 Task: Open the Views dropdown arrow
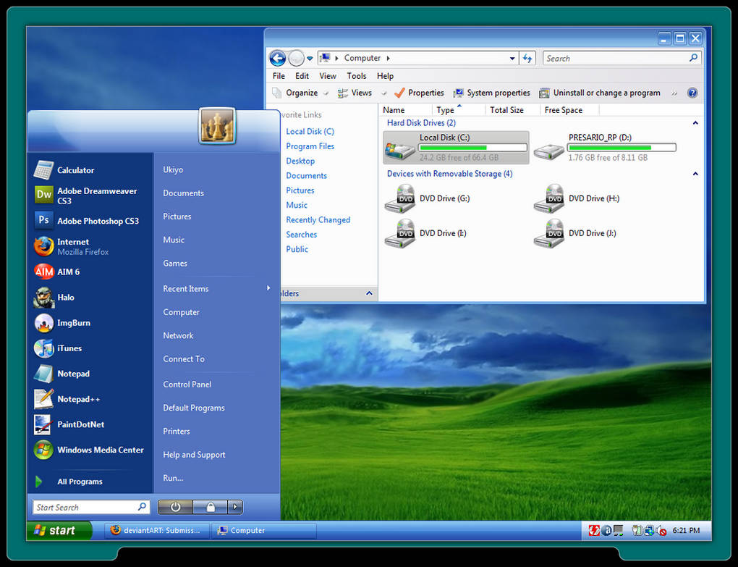[384, 93]
